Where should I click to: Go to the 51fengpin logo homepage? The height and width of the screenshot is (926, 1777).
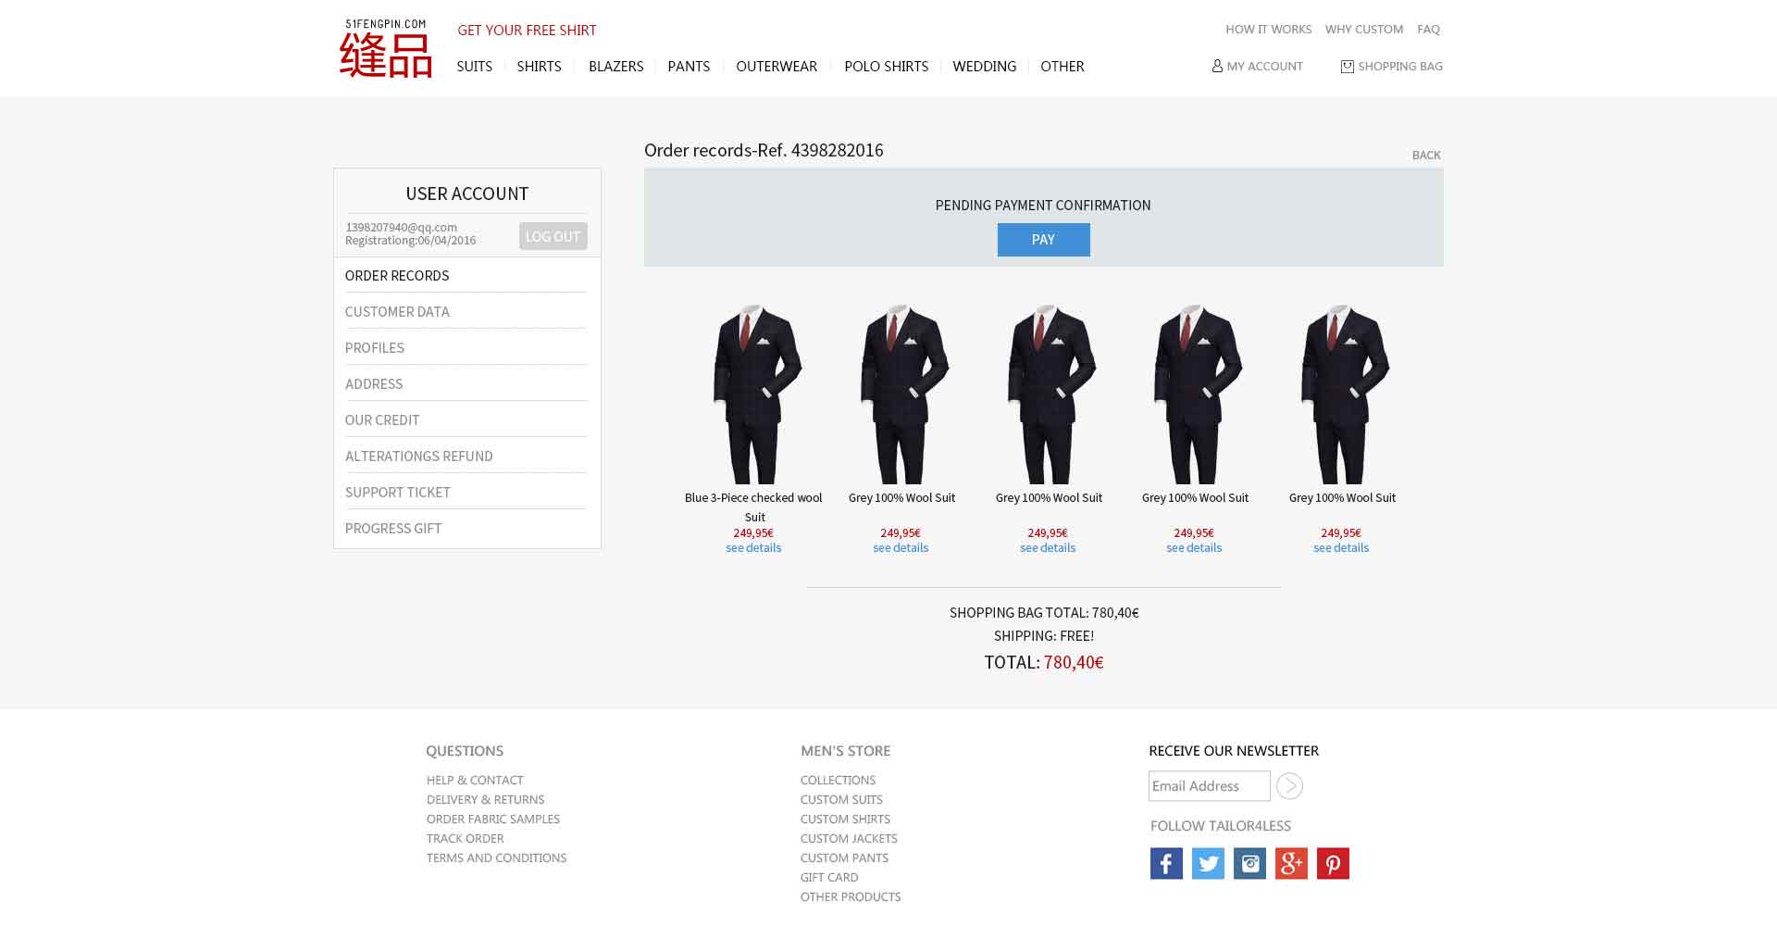point(386,48)
